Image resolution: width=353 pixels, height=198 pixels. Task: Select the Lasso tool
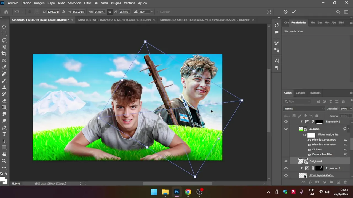tap(4, 40)
